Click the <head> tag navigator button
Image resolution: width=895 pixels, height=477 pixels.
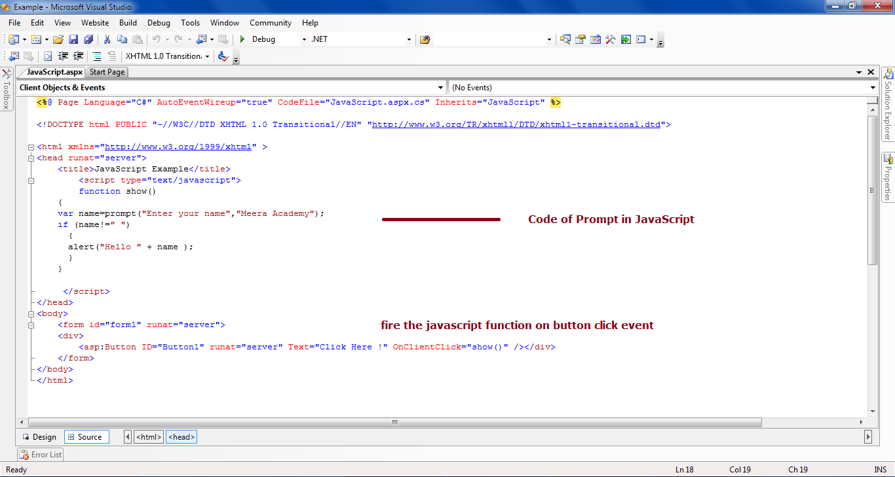pos(181,436)
